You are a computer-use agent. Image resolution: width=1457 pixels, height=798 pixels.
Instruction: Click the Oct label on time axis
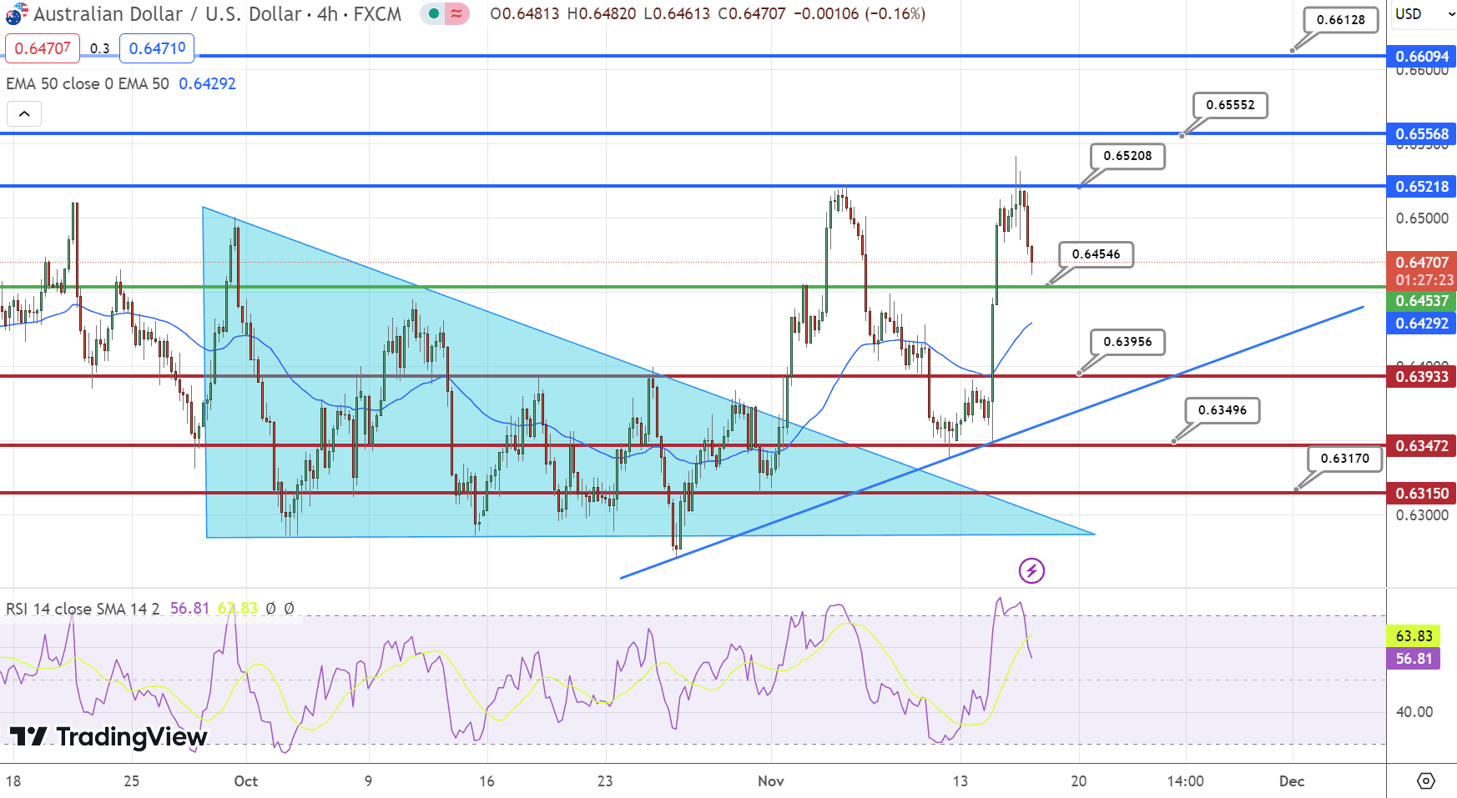coord(246,781)
